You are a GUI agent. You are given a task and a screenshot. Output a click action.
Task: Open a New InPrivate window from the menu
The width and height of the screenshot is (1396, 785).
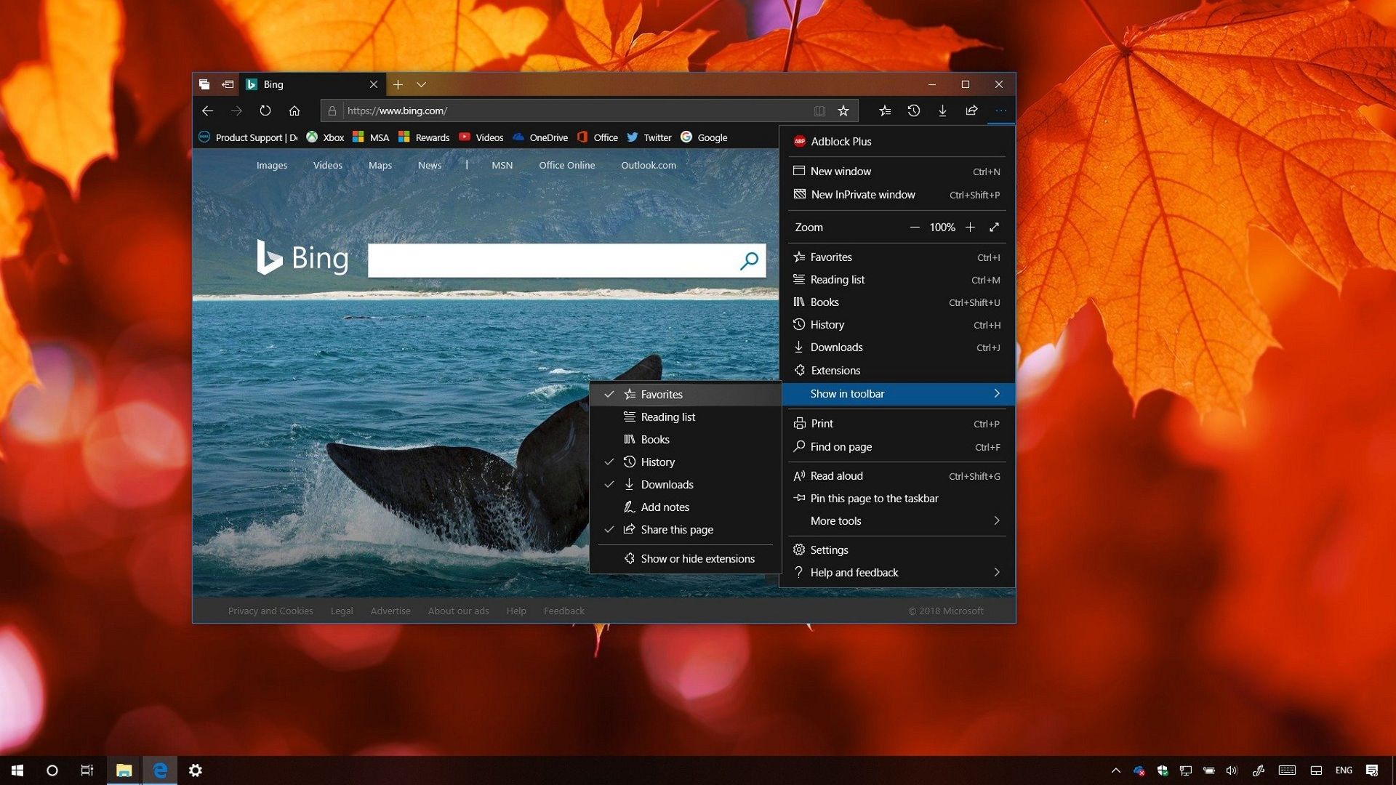(863, 194)
